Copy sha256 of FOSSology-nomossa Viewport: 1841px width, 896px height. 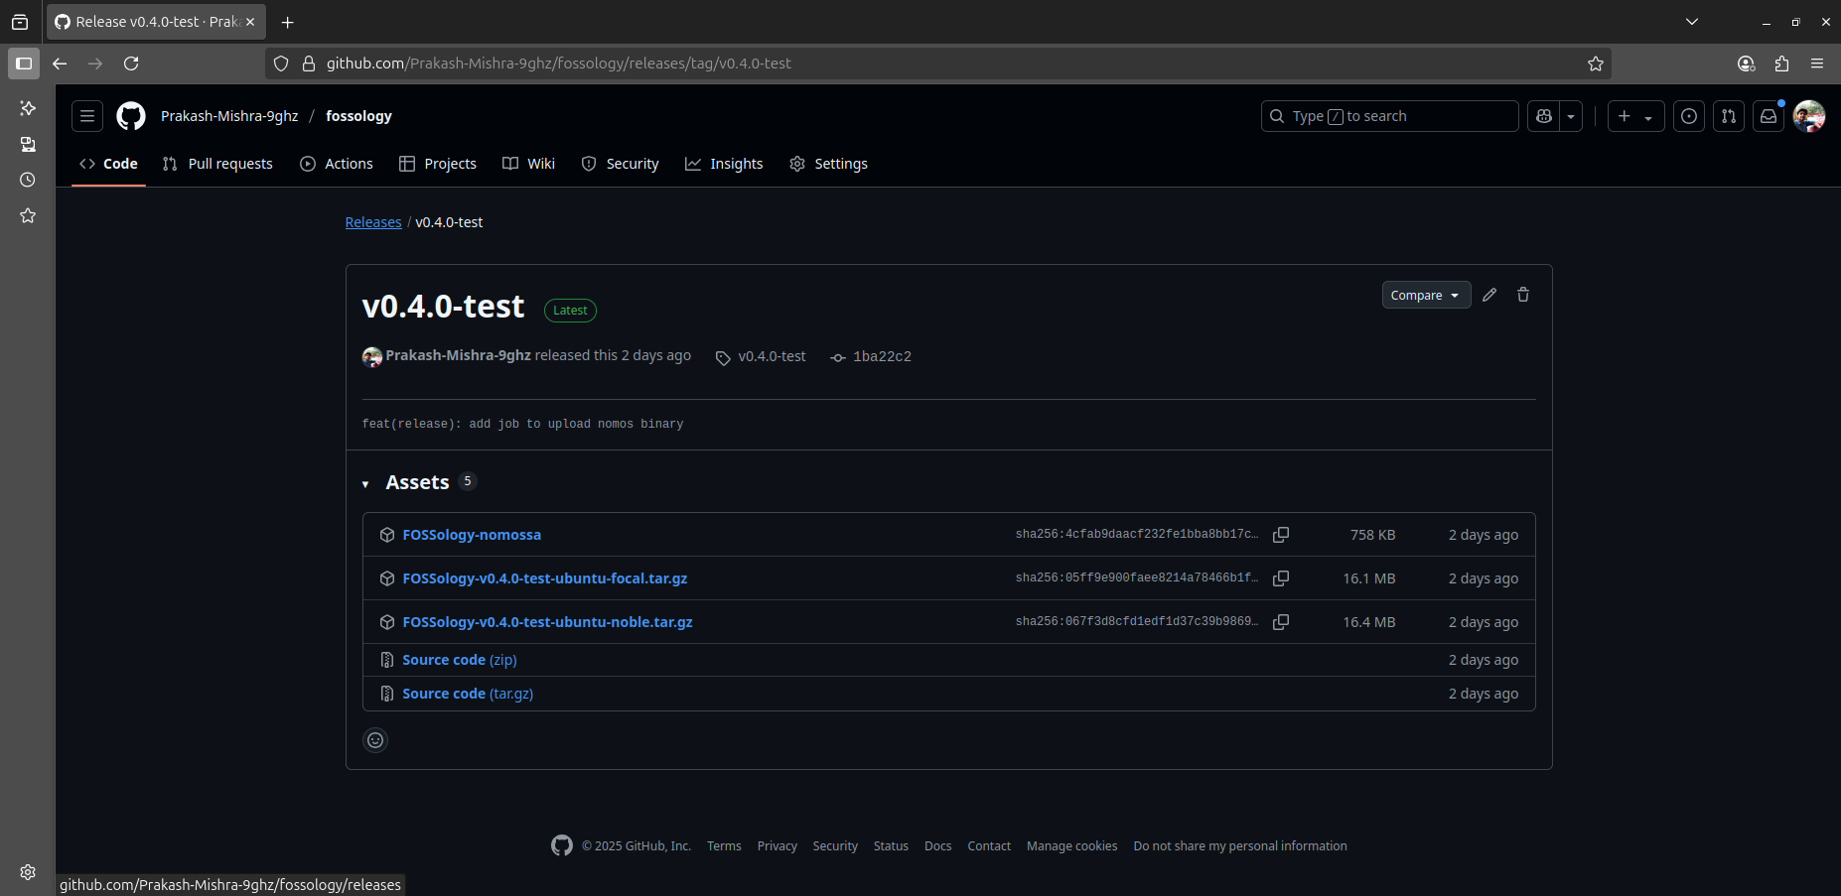point(1281,535)
